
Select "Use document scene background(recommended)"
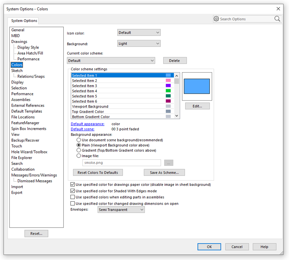(x=79, y=140)
